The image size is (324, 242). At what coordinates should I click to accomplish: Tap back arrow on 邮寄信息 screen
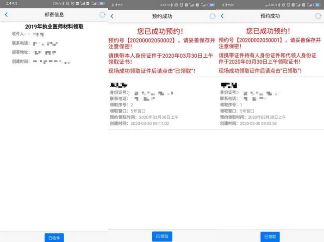(x=6, y=15)
